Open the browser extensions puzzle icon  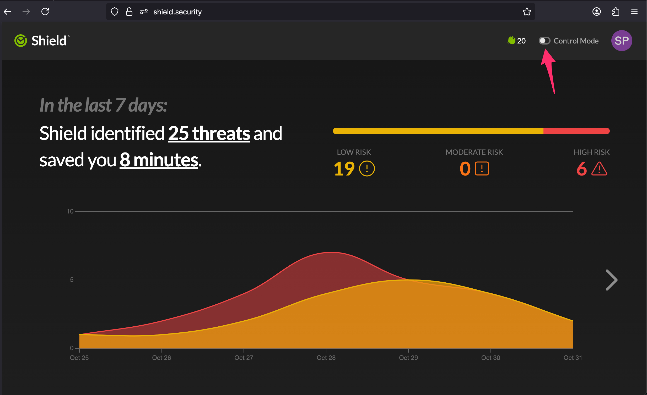(x=616, y=12)
